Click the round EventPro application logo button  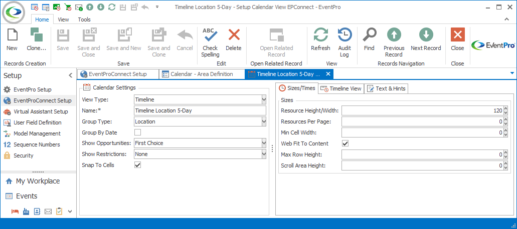[x=14, y=12]
